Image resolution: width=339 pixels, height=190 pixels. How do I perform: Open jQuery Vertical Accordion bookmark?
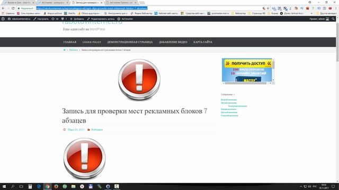pos(292,13)
